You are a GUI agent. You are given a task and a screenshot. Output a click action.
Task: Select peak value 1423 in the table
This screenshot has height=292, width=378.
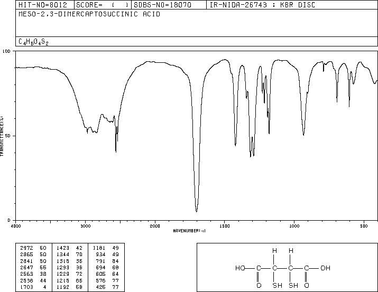[x=63, y=248]
